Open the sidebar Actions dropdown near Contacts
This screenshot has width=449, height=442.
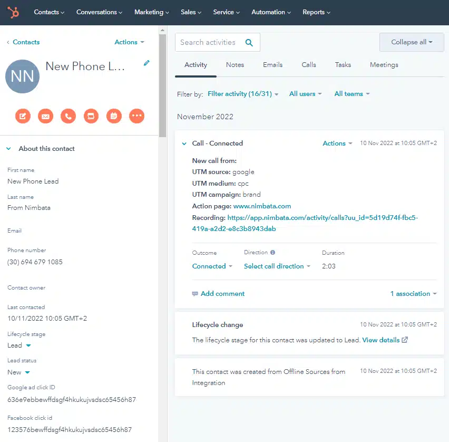pyautogui.click(x=129, y=42)
